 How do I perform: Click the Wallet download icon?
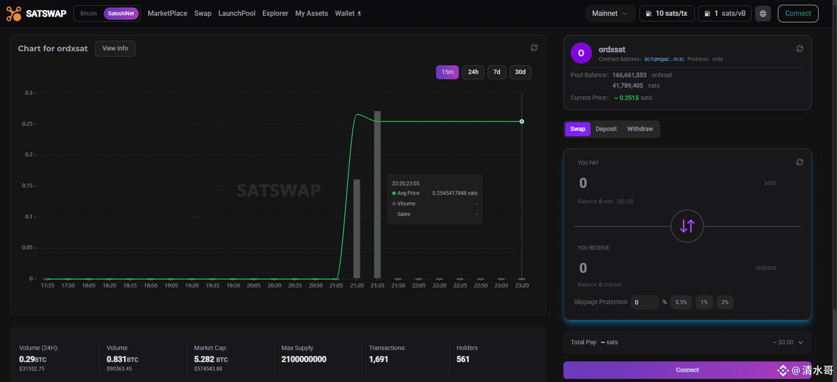coord(359,14)
